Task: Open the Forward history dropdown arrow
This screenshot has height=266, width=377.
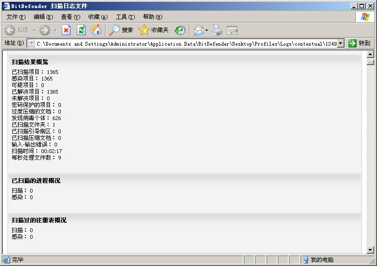Action: coord(55,30)
